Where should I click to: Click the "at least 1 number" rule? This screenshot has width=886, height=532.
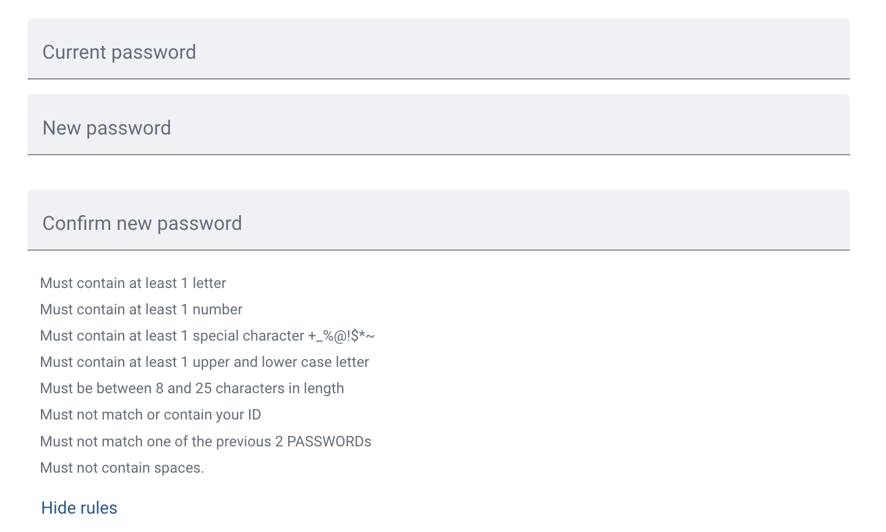tap(141, 309)
